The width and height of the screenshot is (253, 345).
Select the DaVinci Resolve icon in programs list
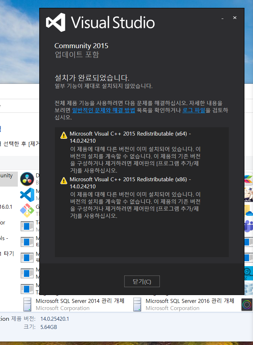[27, 179]
